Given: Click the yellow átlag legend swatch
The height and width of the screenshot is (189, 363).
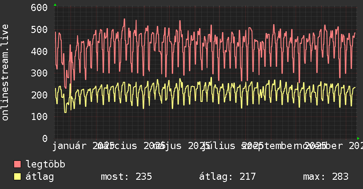Looking at the screenshot, I should coord(17,177).
